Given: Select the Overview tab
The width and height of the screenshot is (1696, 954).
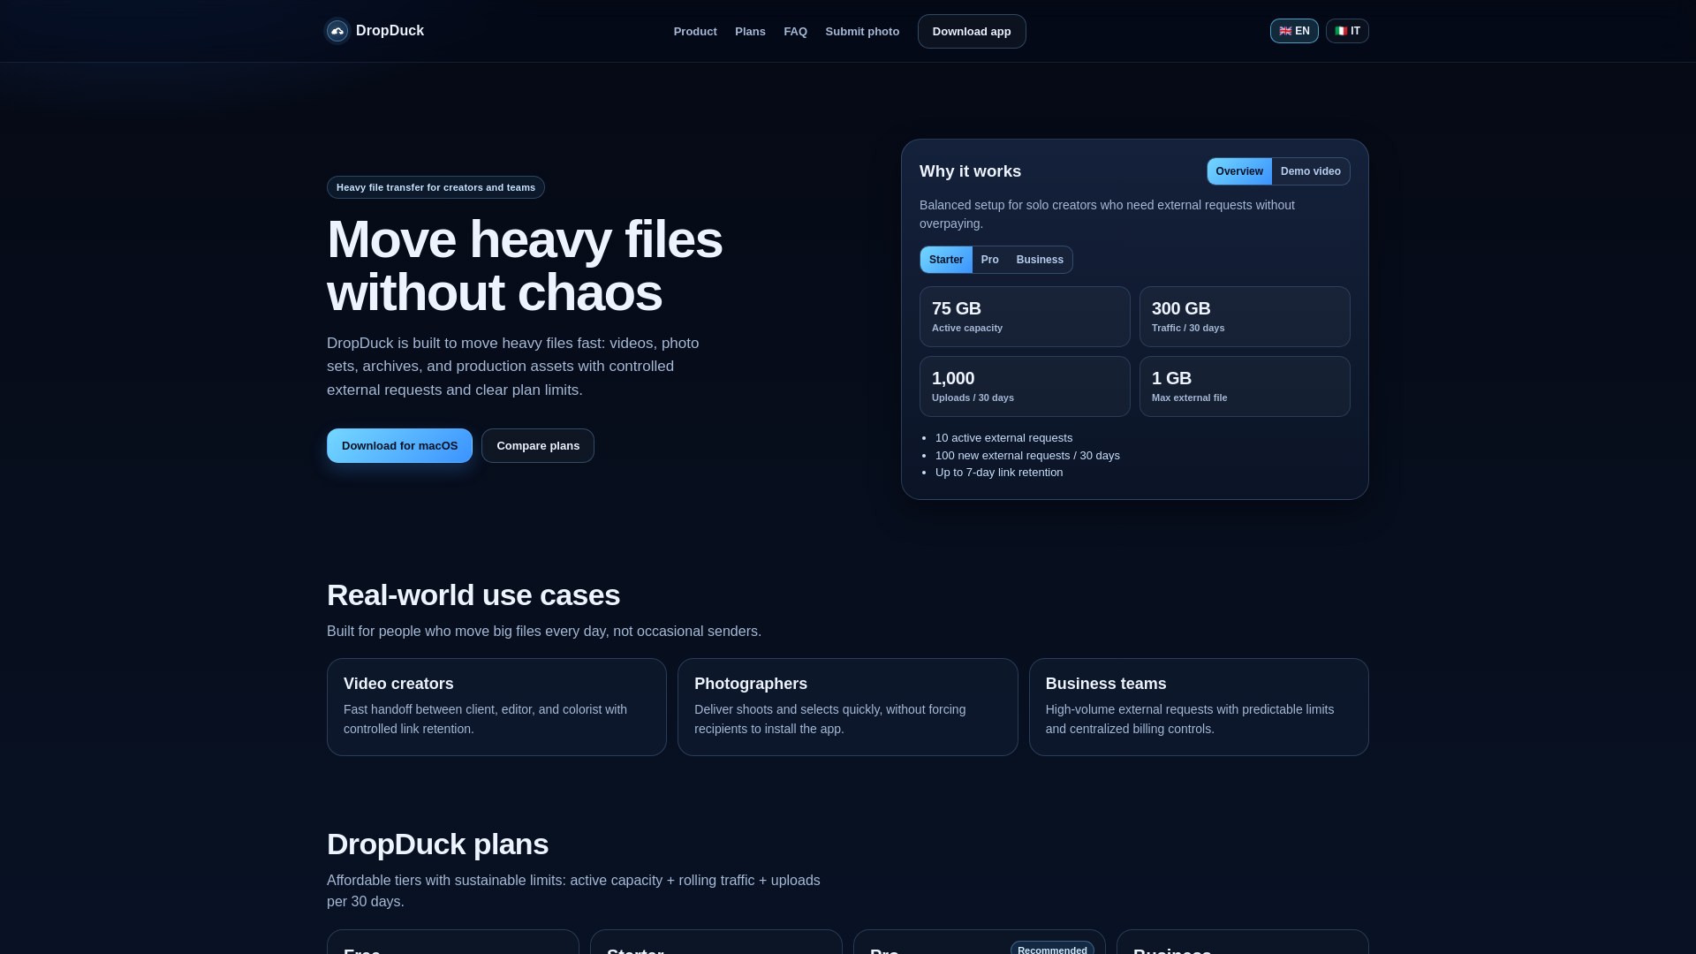Looking at the screenshot, I should 1239,171.
